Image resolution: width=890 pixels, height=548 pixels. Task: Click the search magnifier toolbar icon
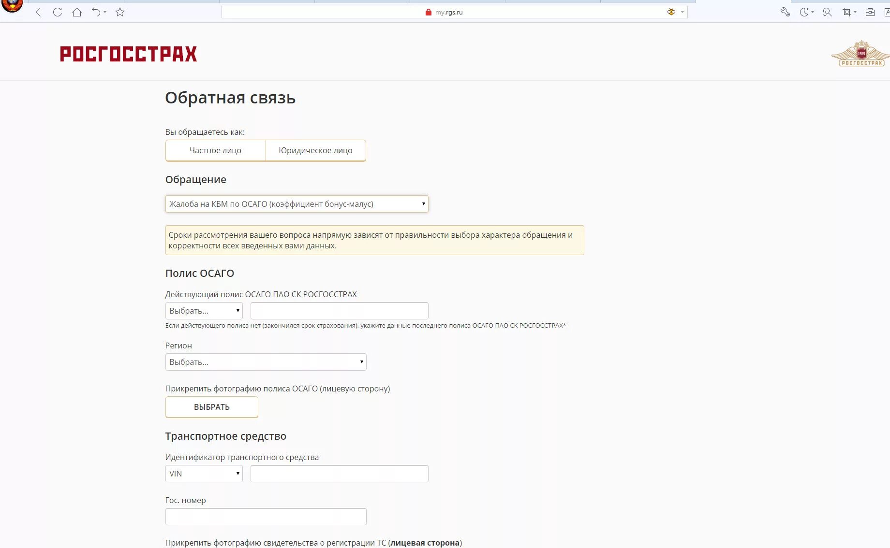pyautogui.click(x=827, y=12)
